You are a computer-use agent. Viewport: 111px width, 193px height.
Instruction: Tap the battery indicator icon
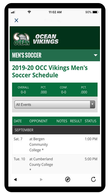(95, 12)
